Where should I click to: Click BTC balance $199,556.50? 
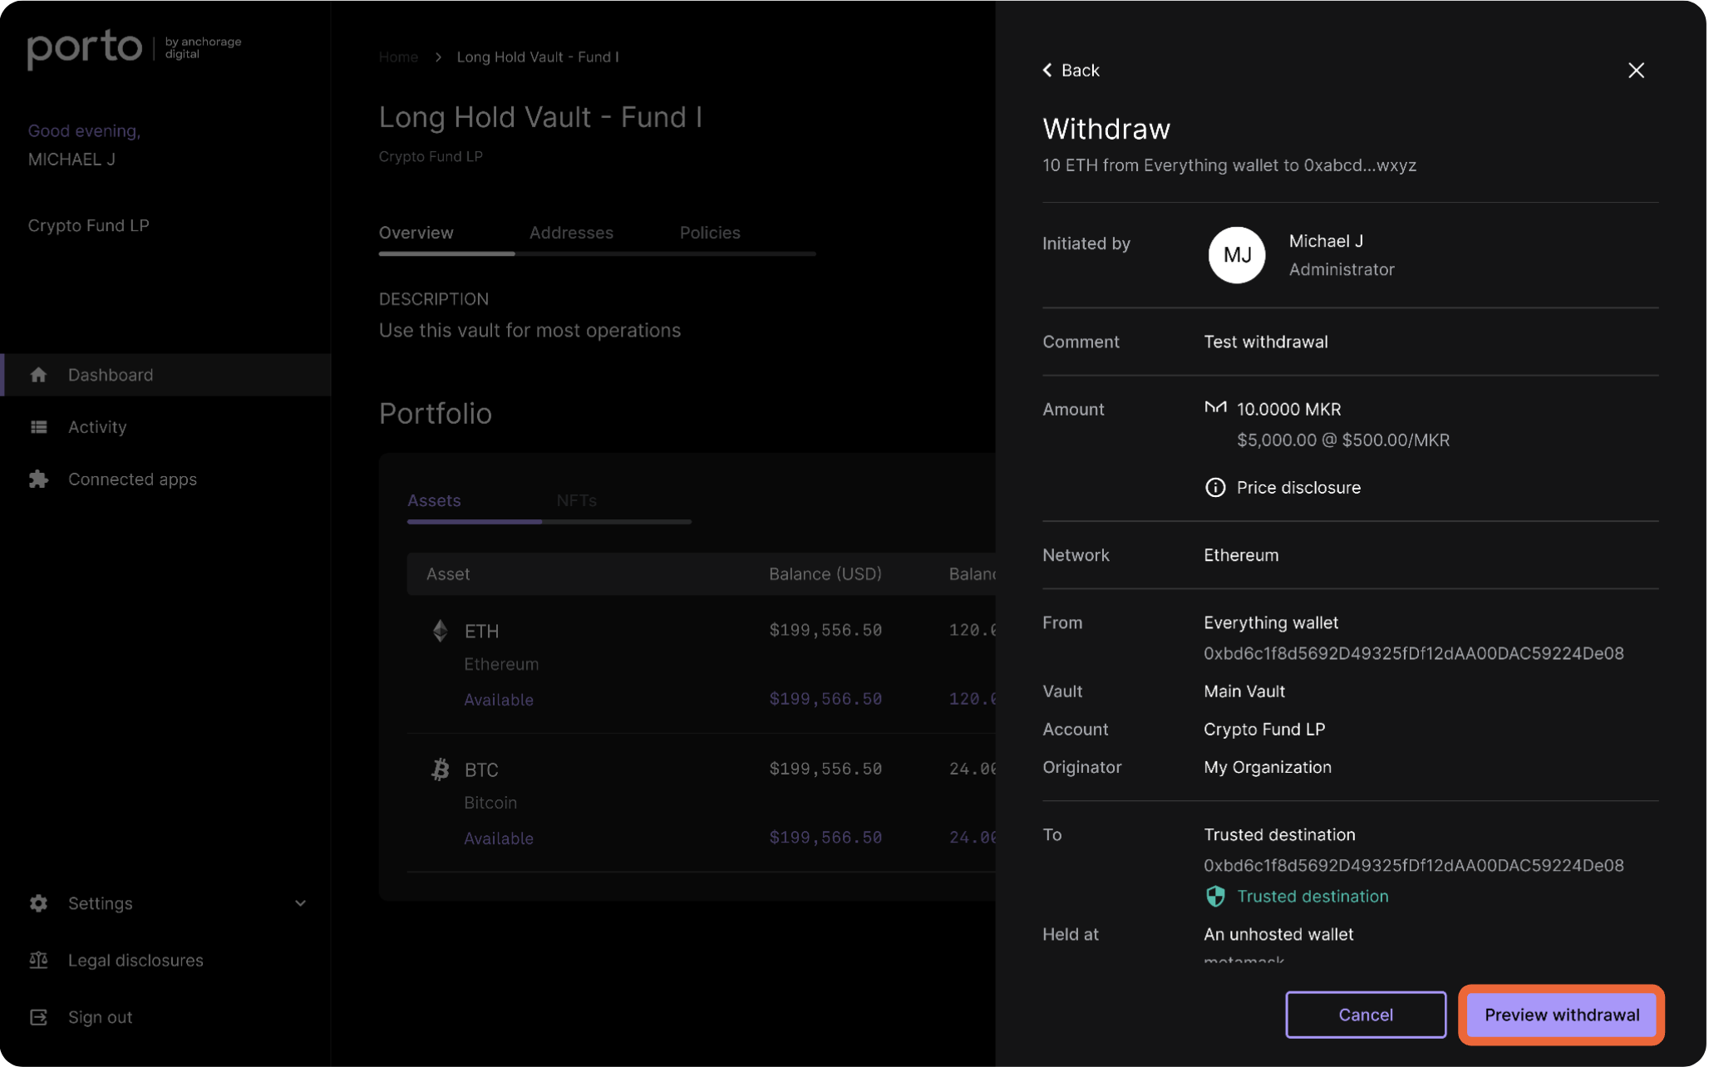[x=825, y=770]
